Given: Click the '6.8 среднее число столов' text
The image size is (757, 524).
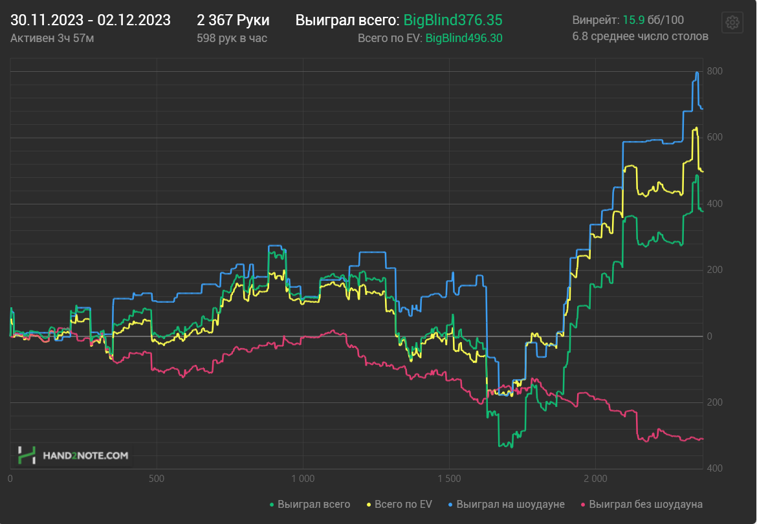Looking at the screenshot, I should [x=640, y=37].
